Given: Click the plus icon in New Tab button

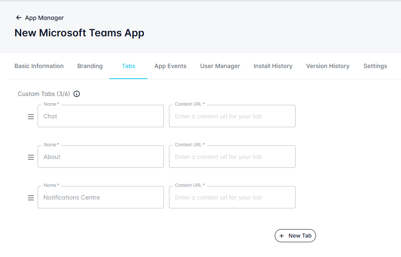Looking at the screenshot, I should (x=282, y=236).
